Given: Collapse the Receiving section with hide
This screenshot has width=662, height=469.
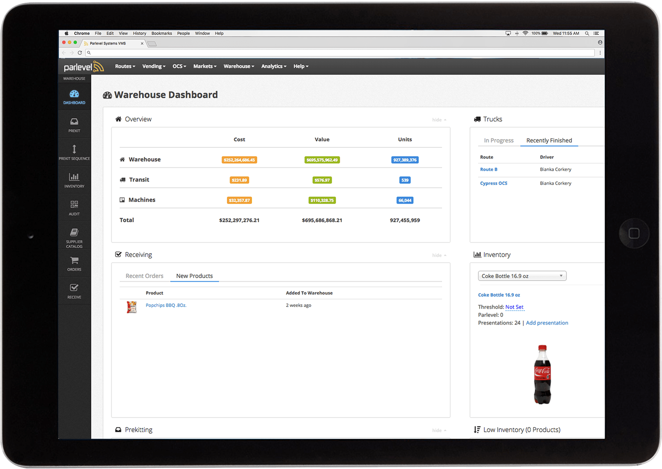Looking at the screenshot, I should click(x=439, y=255).
